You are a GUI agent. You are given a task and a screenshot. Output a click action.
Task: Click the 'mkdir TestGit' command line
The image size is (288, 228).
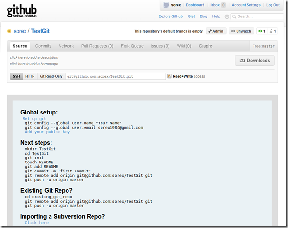[40, 149]
